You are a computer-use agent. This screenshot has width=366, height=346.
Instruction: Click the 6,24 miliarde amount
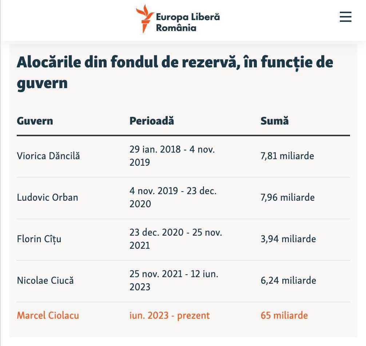[288, 281]
